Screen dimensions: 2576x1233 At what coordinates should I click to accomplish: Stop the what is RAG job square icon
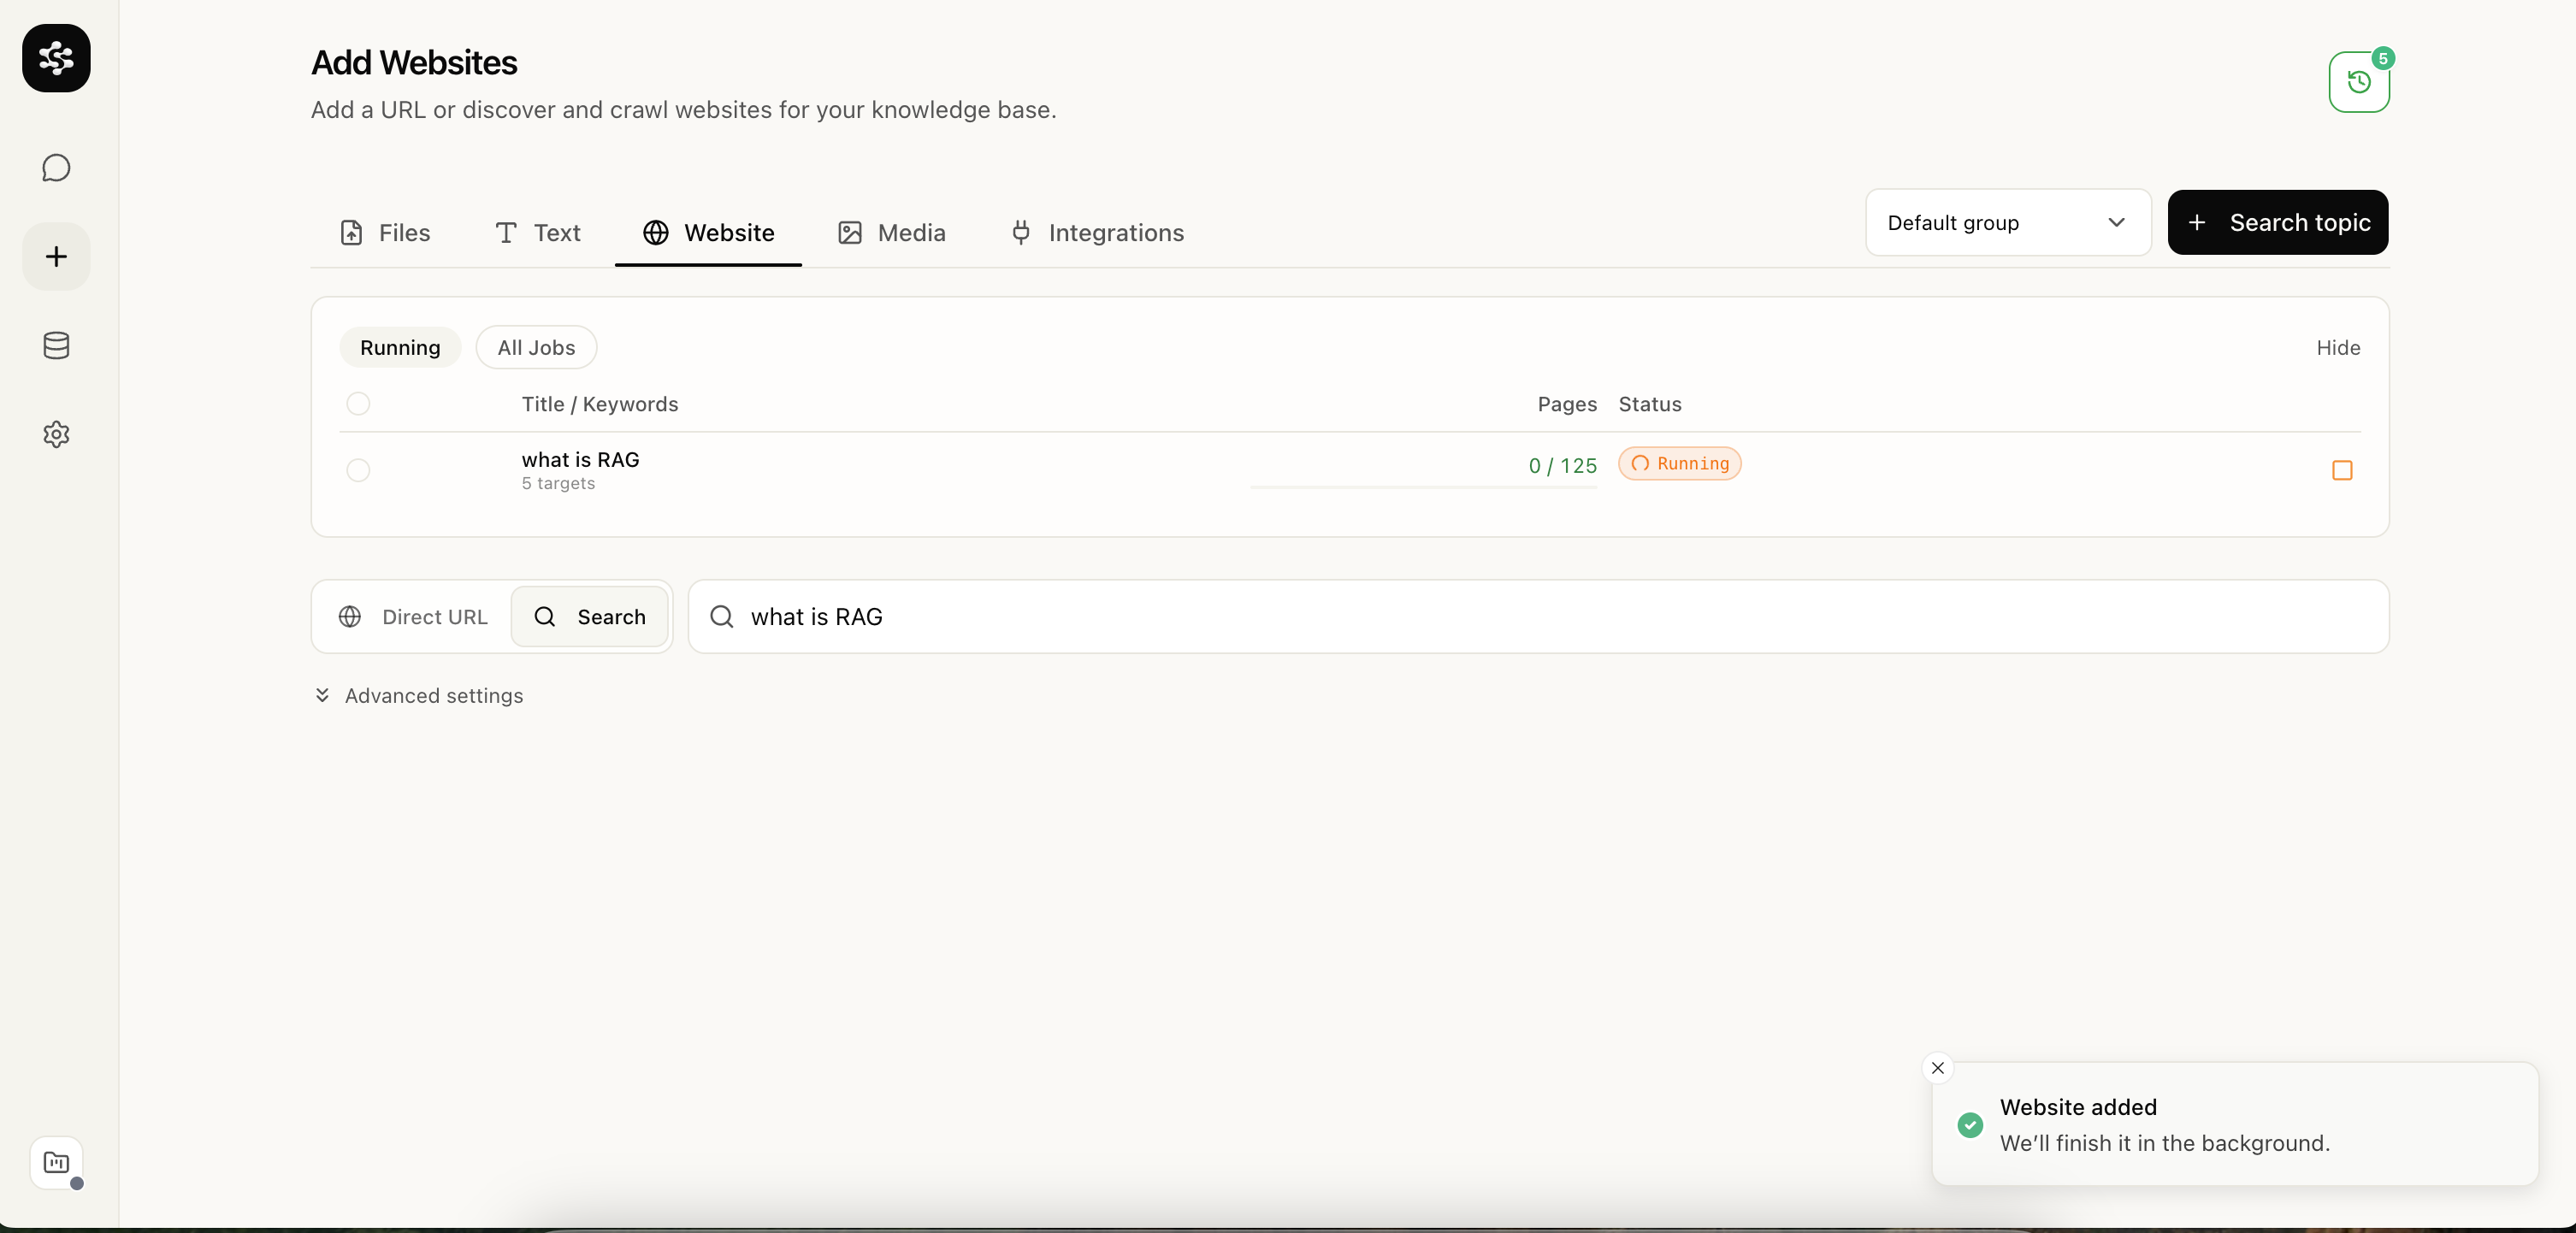(x=2342, y=470)
